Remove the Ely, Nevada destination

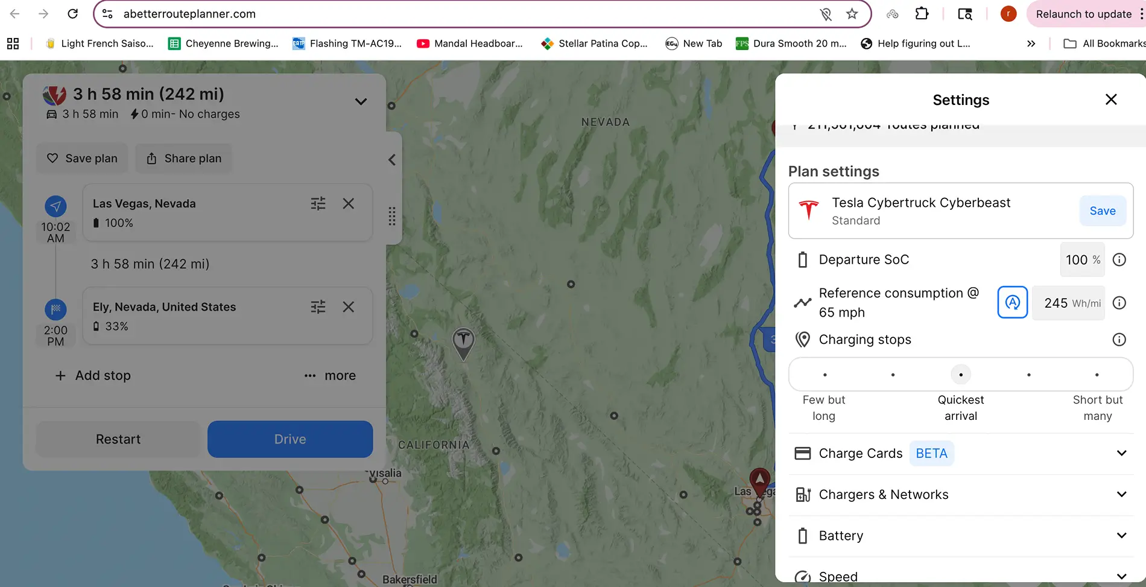[x=348, y=307]
